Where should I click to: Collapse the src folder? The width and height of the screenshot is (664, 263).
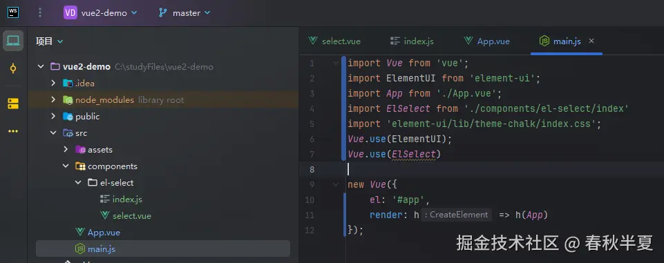tap(53, 133)
